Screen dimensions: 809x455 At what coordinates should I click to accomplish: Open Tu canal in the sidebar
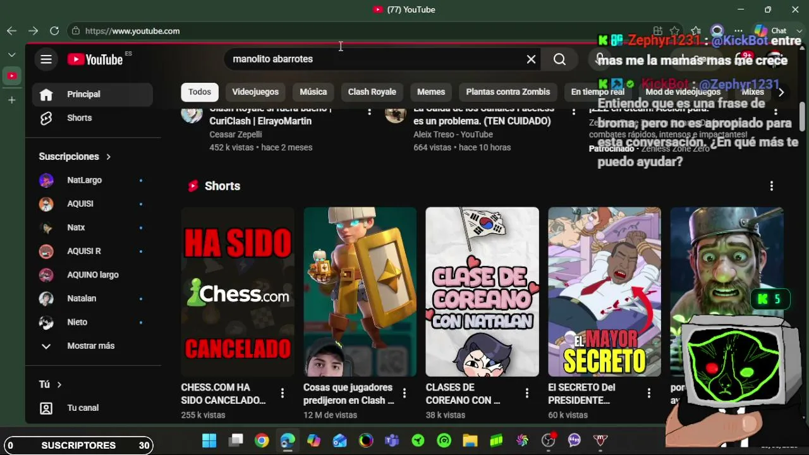(x=92, y=408)
